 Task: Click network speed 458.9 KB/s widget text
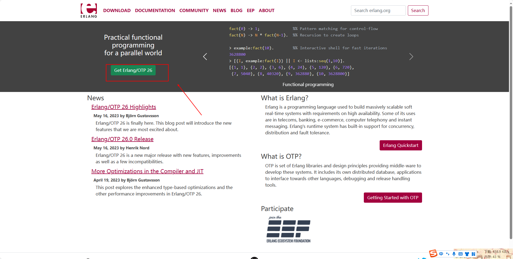(497, 252)
